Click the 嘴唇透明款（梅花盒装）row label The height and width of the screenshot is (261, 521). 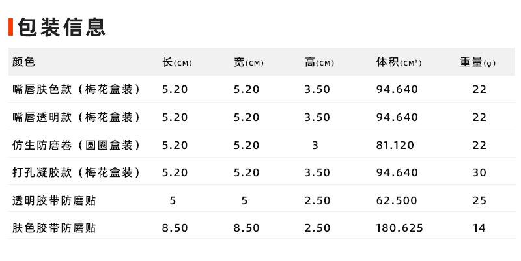[77, 117]
